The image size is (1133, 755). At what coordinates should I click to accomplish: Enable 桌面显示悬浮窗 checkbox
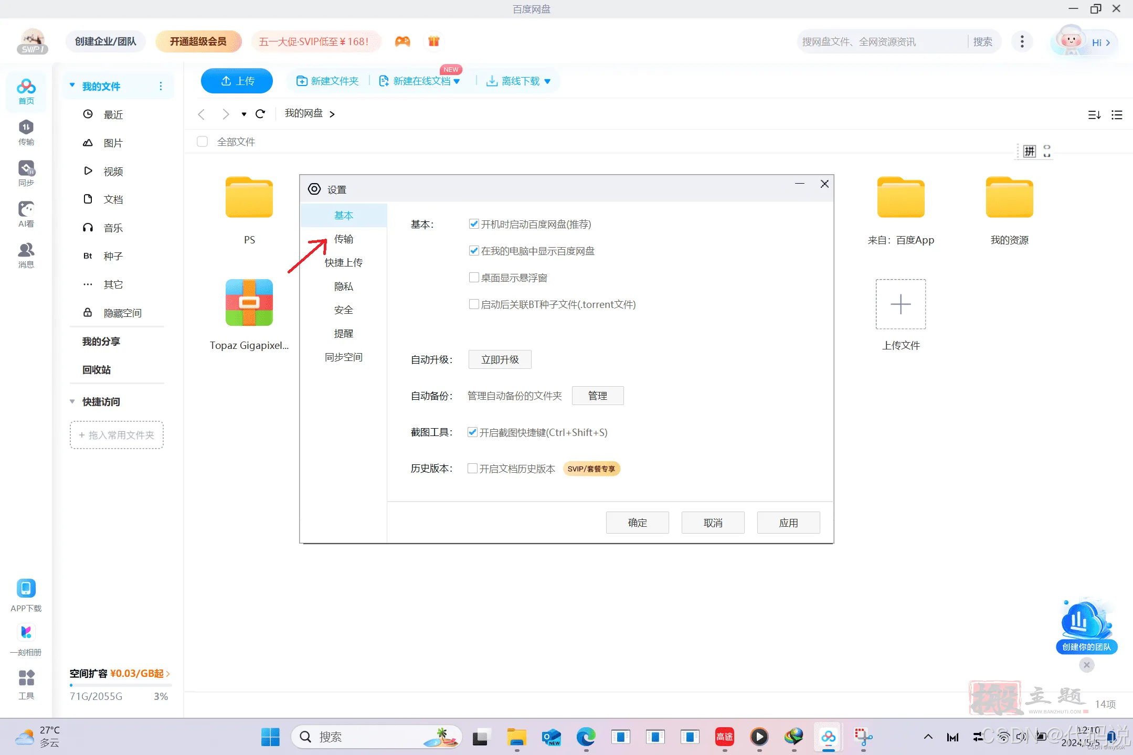[474, 278]
